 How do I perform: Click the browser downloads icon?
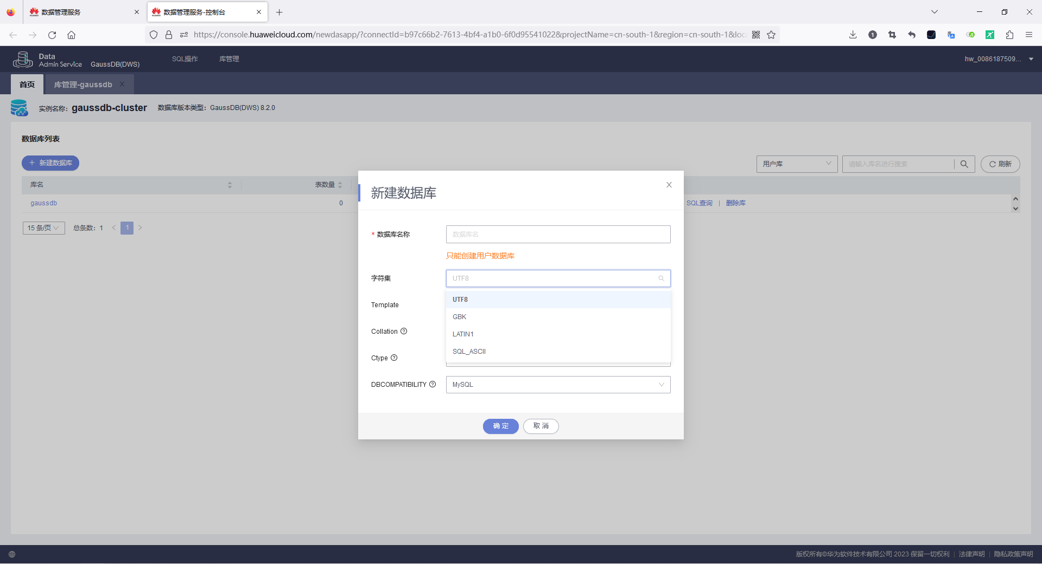tap(852, 34)
